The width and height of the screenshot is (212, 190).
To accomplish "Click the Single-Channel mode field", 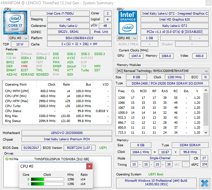I will pos(160,158).
